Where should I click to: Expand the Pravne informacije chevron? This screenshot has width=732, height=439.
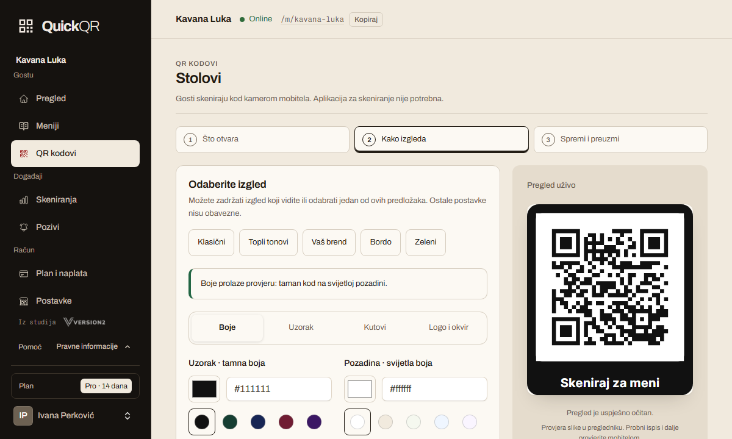(127, 347)
